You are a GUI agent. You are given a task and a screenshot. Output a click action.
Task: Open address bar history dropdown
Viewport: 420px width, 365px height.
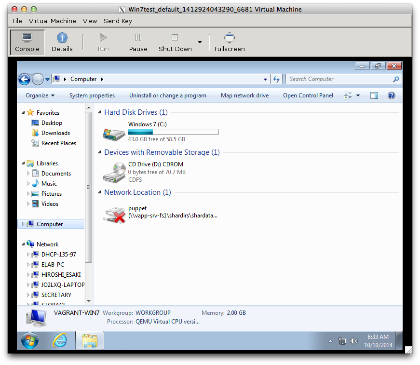click(265, 79)
